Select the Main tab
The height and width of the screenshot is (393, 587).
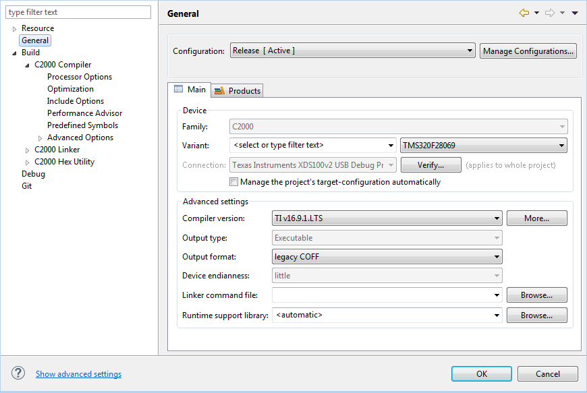coord(190,90)
